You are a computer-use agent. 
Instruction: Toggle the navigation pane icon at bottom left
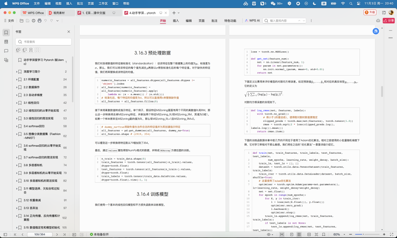(5, 234)
